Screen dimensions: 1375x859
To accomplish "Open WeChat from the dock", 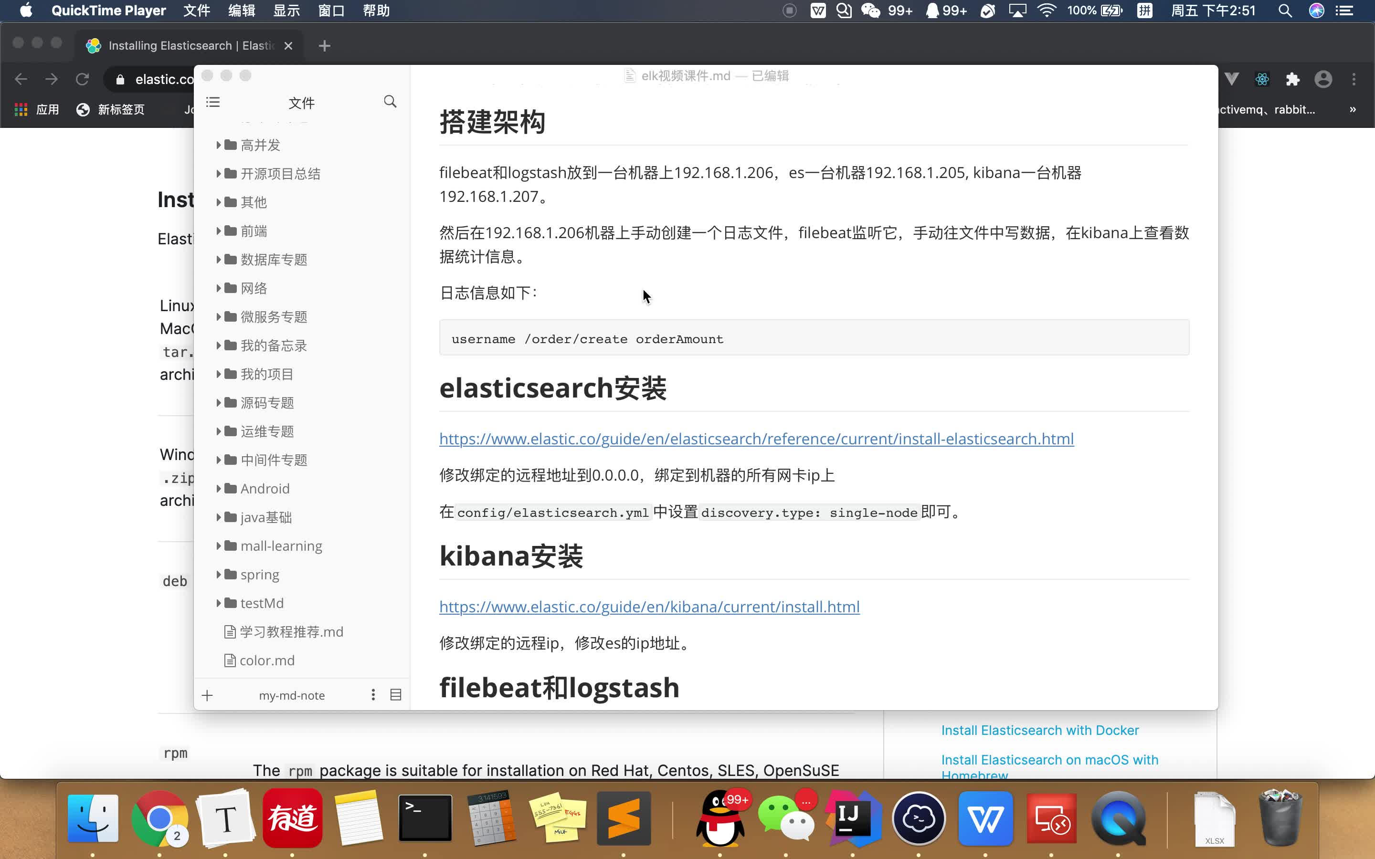I will (786, 818).
